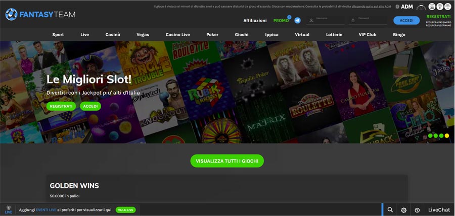Open the search magnifier in bottom bar
Viewport: 455px width, 216px height.
390,210
